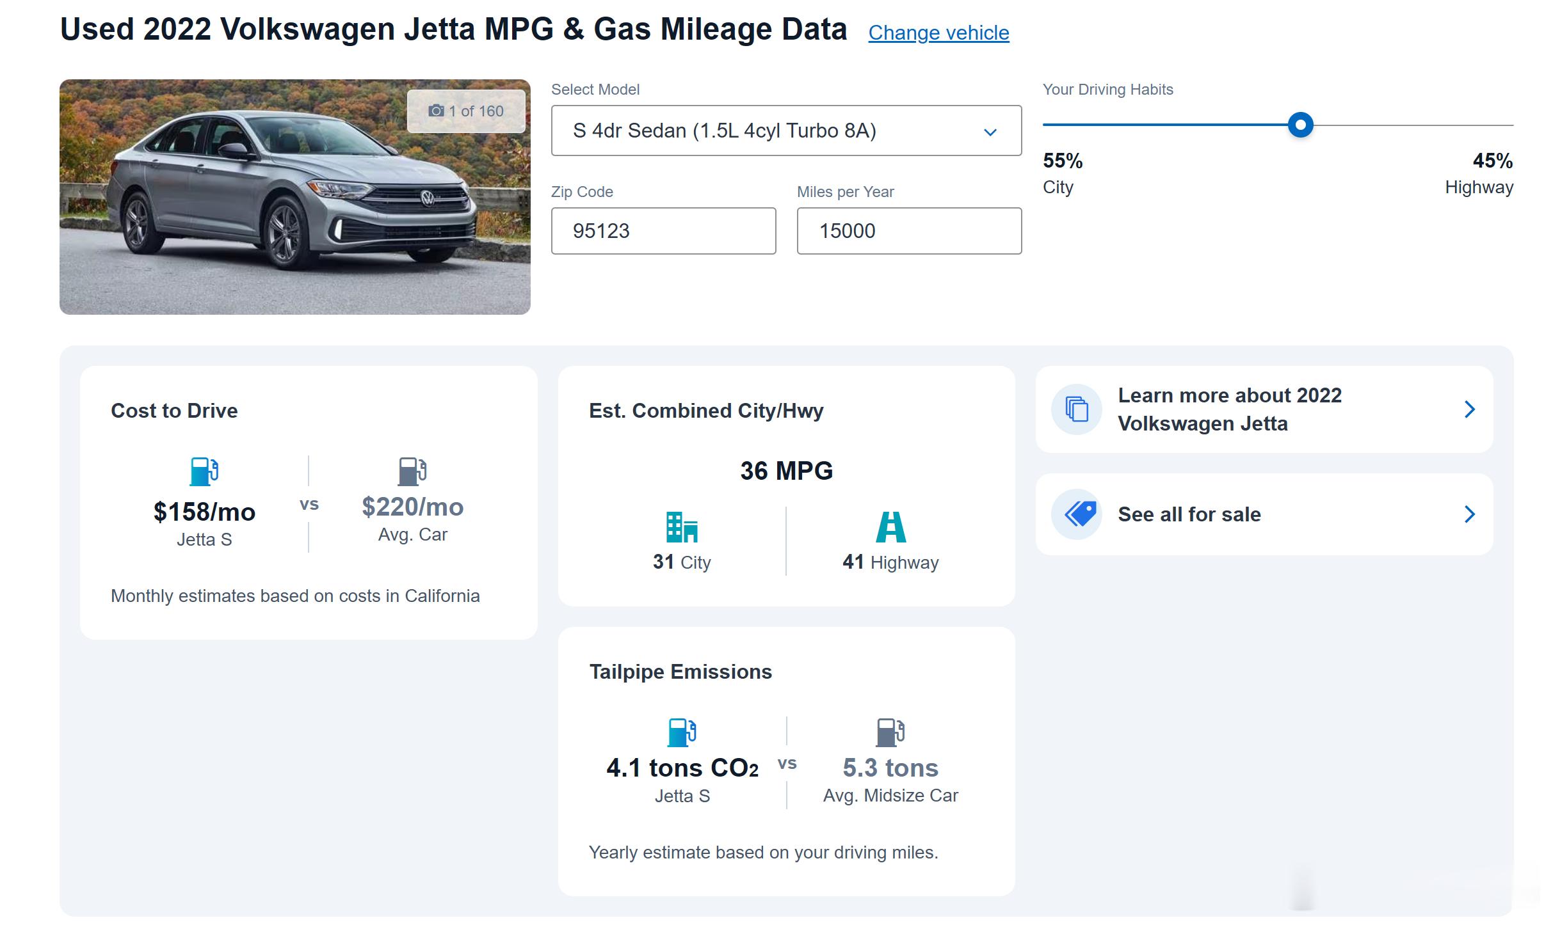Click the Select Model chevron arrow

click(990, 132)
